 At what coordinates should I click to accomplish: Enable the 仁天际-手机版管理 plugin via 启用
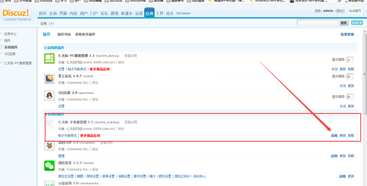334,136
